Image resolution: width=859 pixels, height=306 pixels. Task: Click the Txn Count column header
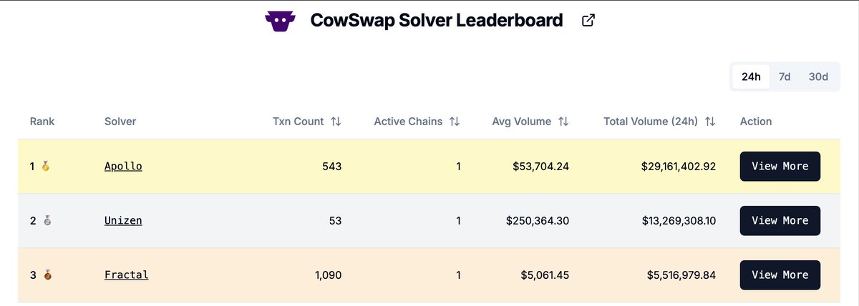(299, 122)
